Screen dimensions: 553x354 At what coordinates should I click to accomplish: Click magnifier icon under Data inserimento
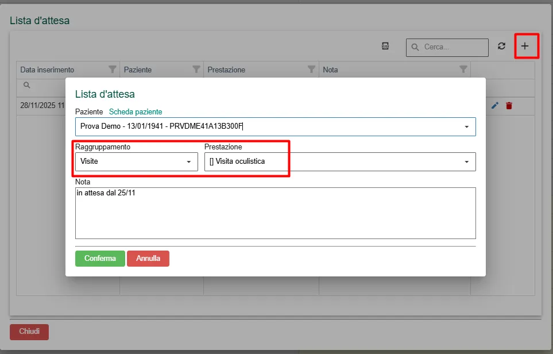tap(26, 85)
